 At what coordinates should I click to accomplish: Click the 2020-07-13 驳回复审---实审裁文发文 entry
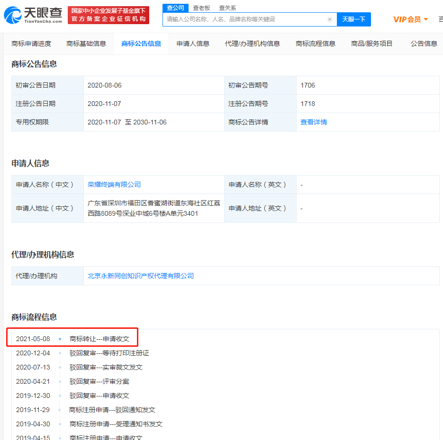pos(79,367)
